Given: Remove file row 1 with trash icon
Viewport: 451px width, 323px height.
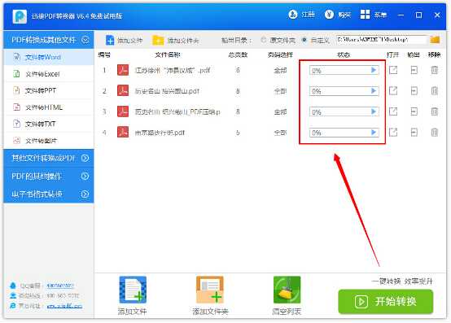Looking at the screenshot, I should (x=435, y=70).
